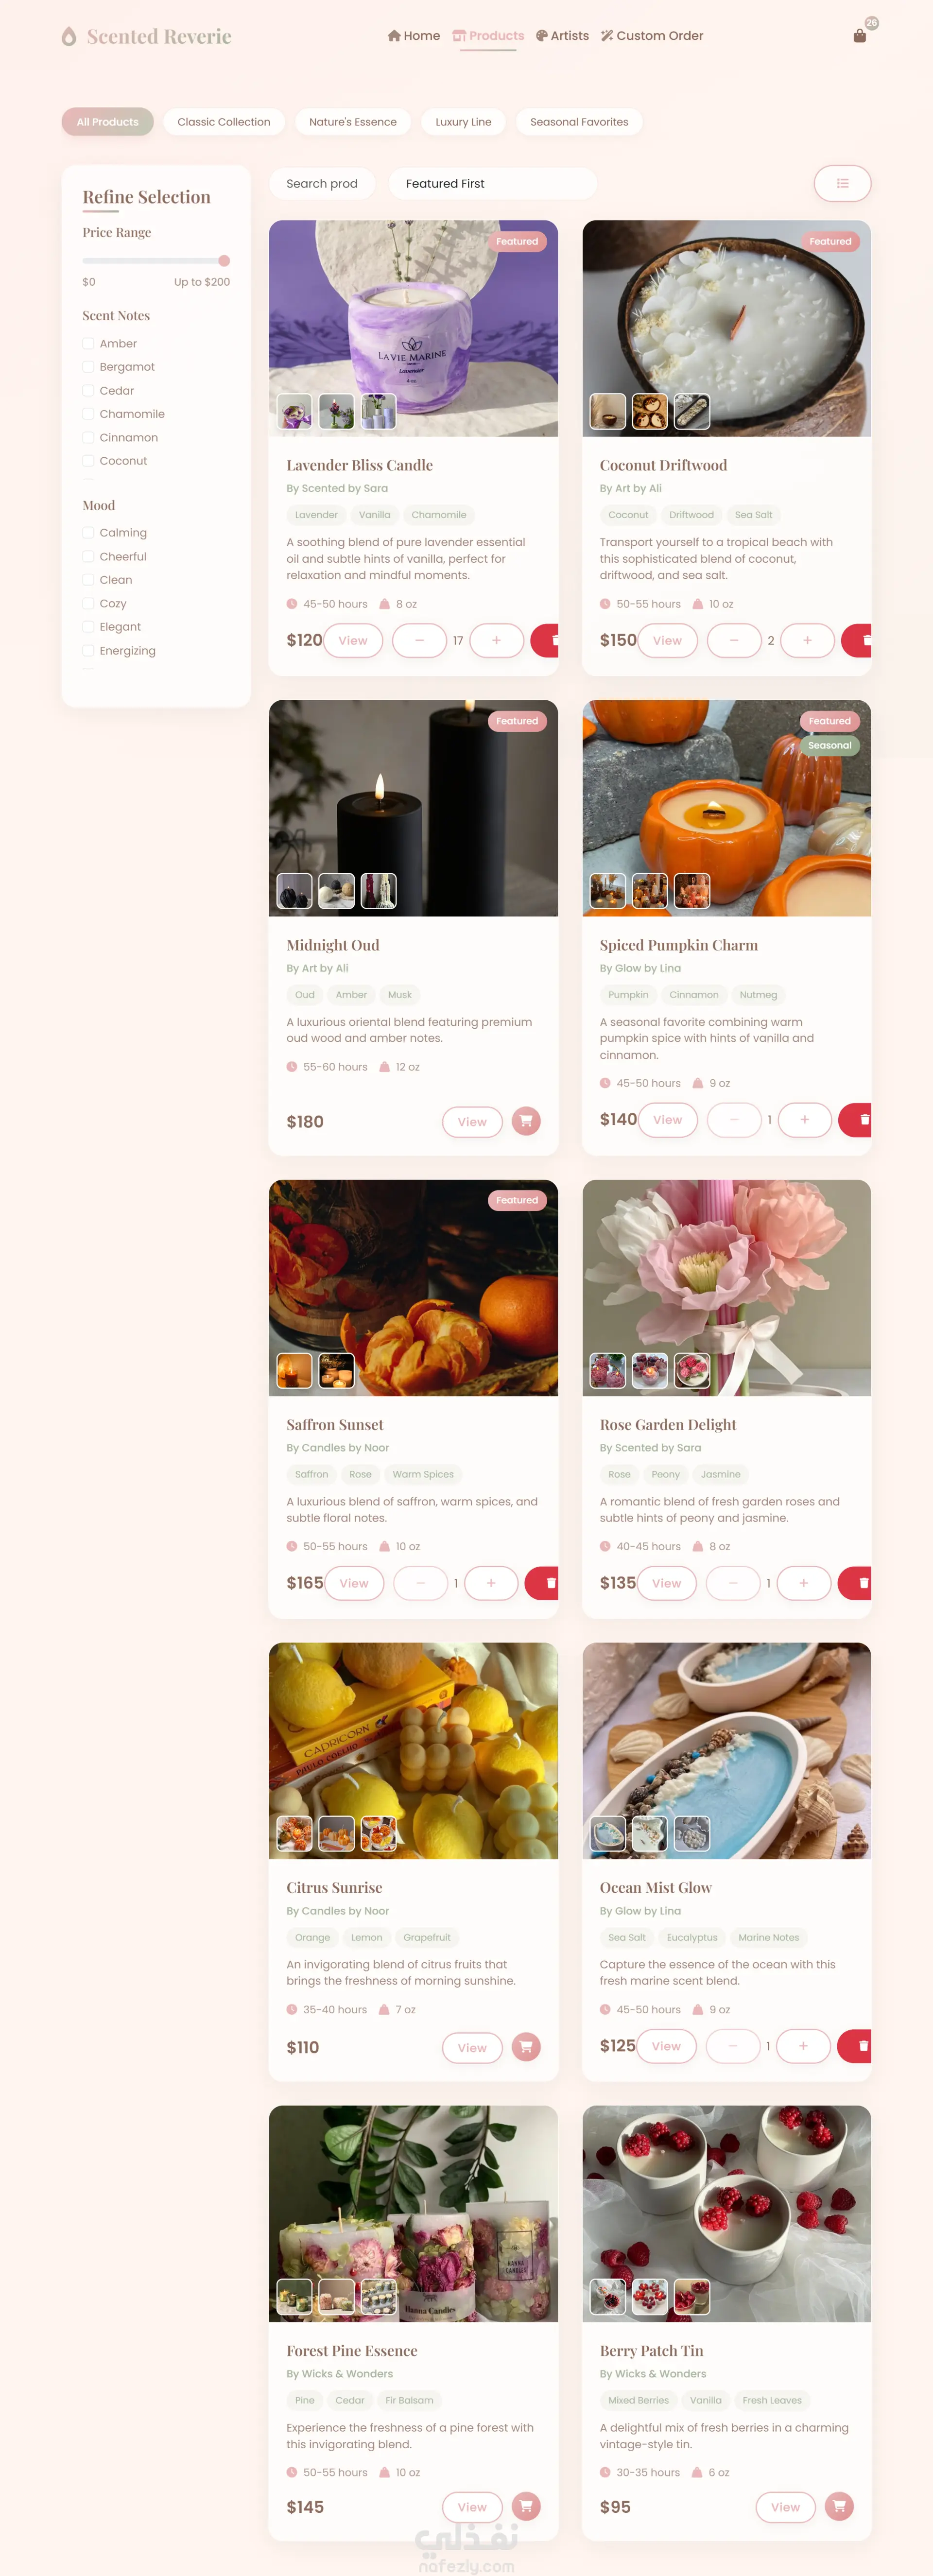Screen dimensions: 933x2576
Task: Add Forest Pine Essence to cart
Action: tap(526, 2506)
